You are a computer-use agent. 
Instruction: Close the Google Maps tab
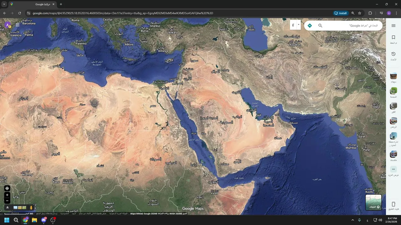(53, 4)
